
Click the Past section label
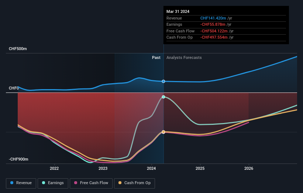(x=156, y=58)
